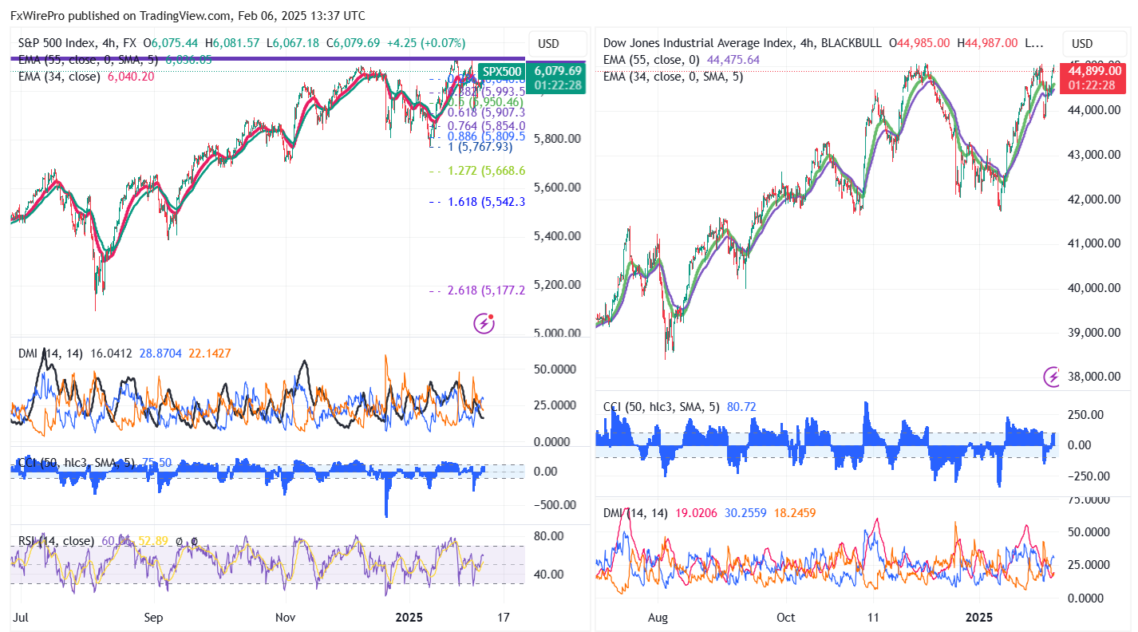
Task: Click the O44,985.00 open value
Action: click(920, 43)
